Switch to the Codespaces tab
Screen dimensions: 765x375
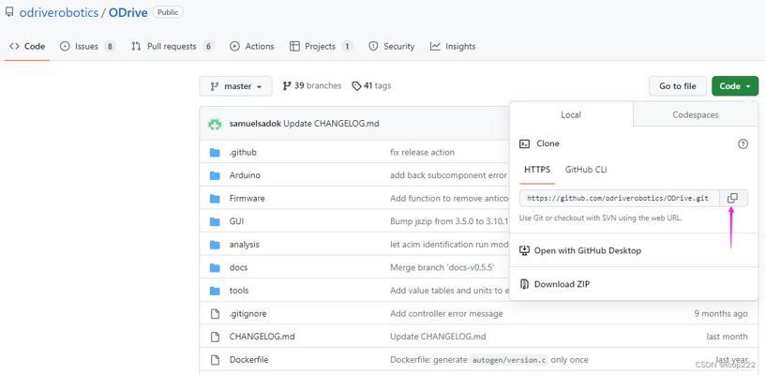696,115
